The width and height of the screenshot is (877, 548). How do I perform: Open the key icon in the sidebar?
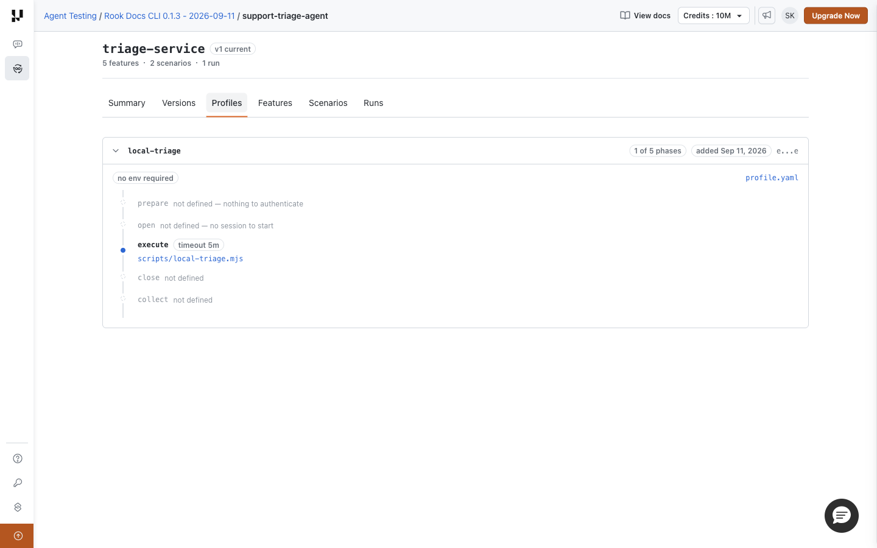18,483
